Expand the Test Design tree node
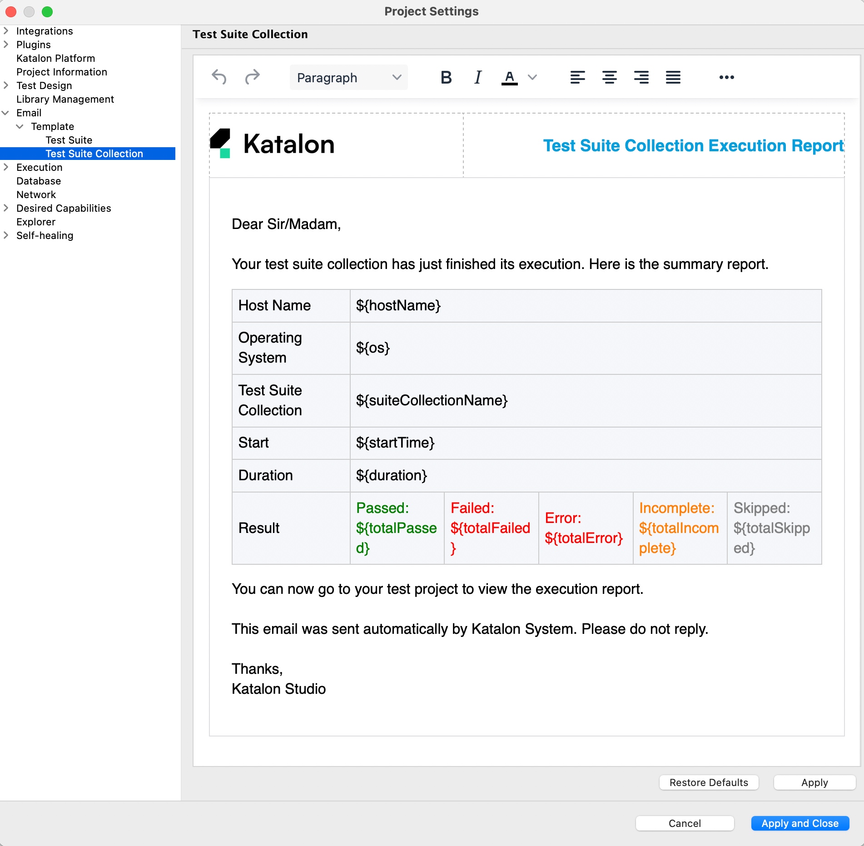The width and height of the screenshot is (864, 846). [6, 85]
